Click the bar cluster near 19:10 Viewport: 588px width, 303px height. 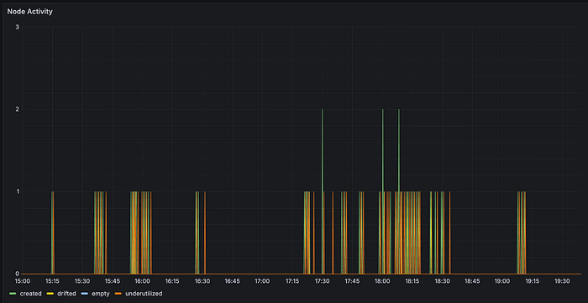pos(522,232)
